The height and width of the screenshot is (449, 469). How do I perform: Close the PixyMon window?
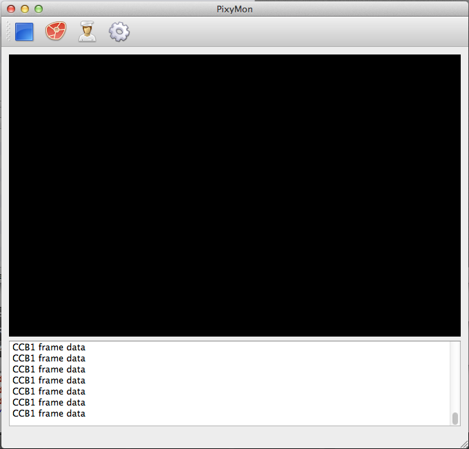[10, 9]
